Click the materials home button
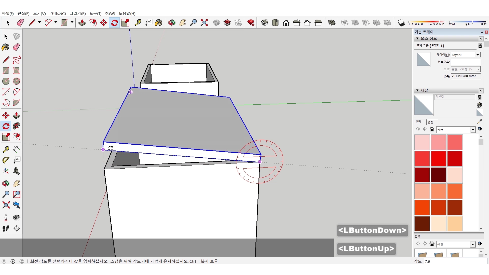The height and width of the screenshot is (275, 489). (432, 129)
